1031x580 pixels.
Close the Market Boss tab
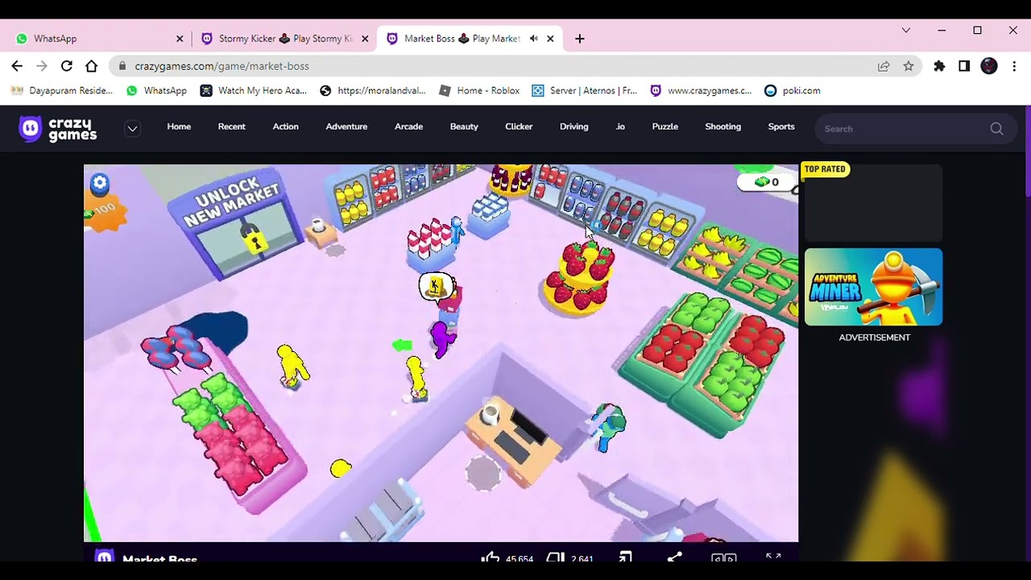551,39
